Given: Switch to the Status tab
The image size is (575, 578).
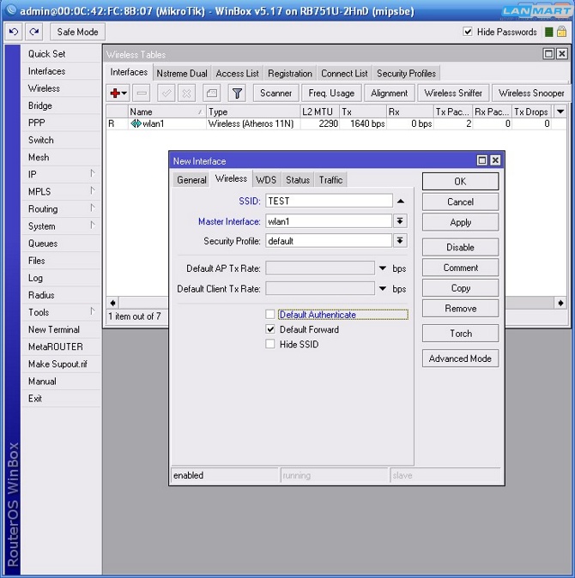Looking at the screenshot, I should pos(298,180).
